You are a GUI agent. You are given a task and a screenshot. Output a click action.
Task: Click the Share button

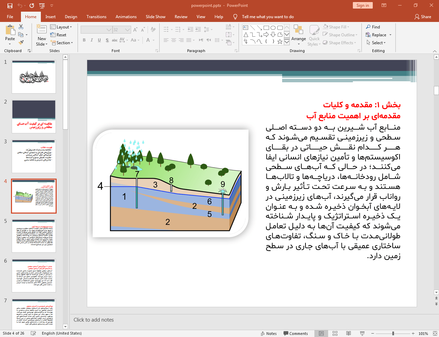423,17
